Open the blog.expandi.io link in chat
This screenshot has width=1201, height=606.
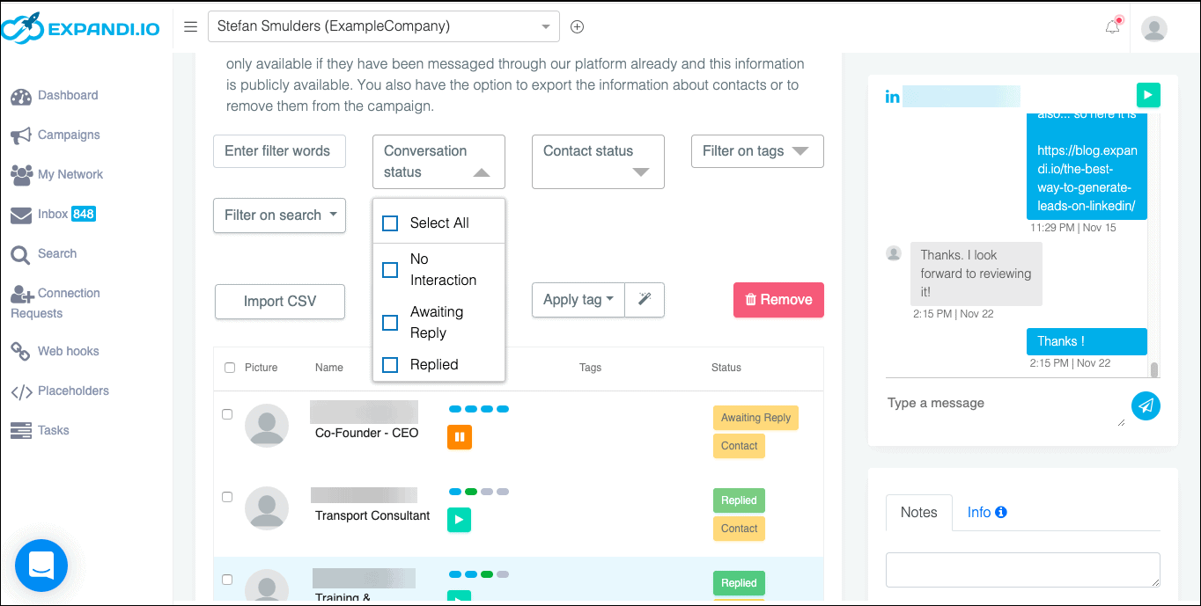pyautogui.click(x=1087, y=179)
